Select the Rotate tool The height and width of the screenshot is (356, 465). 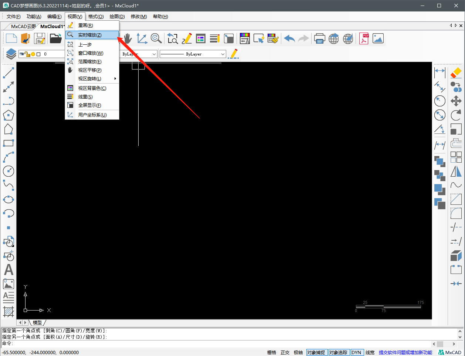456,115
